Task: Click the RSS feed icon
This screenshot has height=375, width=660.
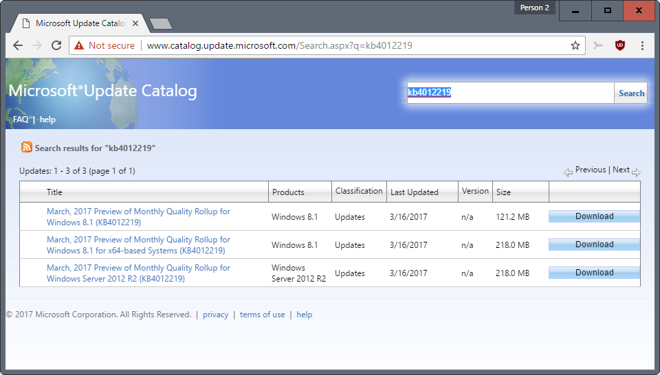Action: [27, 147]
